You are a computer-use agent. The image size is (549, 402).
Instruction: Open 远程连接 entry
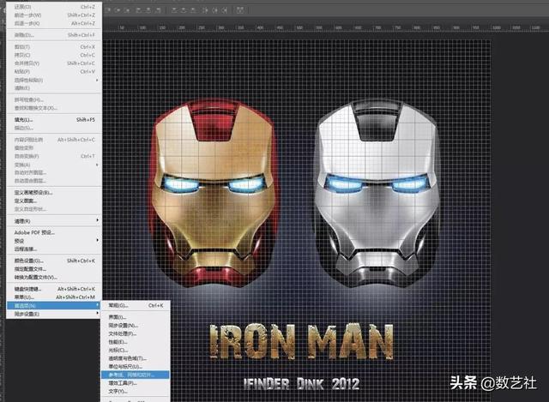[x=54, y=249]
